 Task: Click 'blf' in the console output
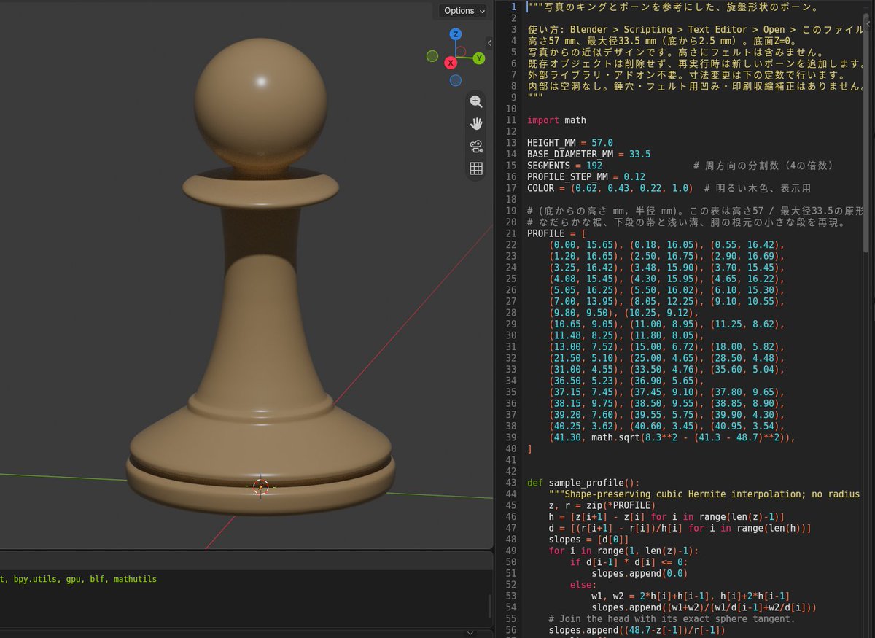pos(97,580)
